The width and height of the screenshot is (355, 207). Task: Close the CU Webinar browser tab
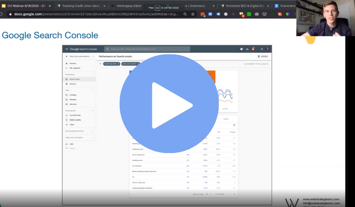pyautogui.click(x=50, y=6)
